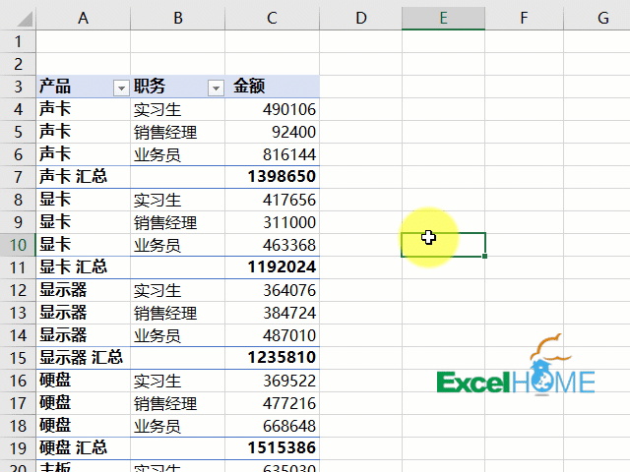Click the 显示器 汇总 subtotal label
Viewport: 630px width, 472px height.
(x=81, y=358)
